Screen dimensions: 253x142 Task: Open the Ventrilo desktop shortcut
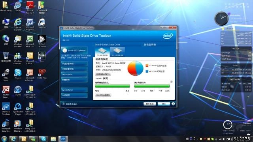42,23
